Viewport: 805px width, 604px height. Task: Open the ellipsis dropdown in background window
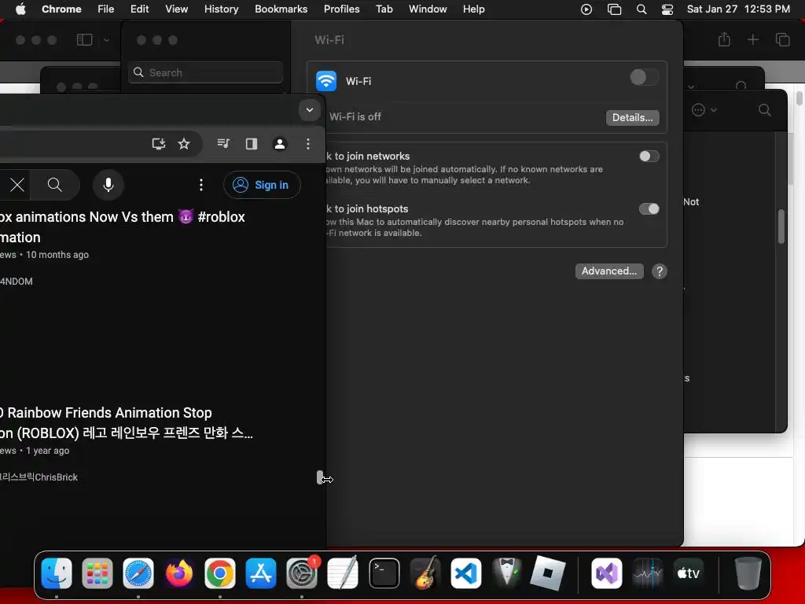point(704,110)
